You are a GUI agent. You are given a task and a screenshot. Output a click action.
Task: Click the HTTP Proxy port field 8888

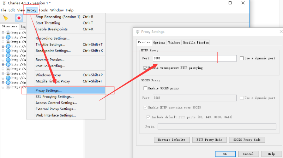click(195, 58)
